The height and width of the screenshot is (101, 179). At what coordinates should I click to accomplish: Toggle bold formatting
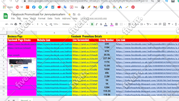point(92,24)
